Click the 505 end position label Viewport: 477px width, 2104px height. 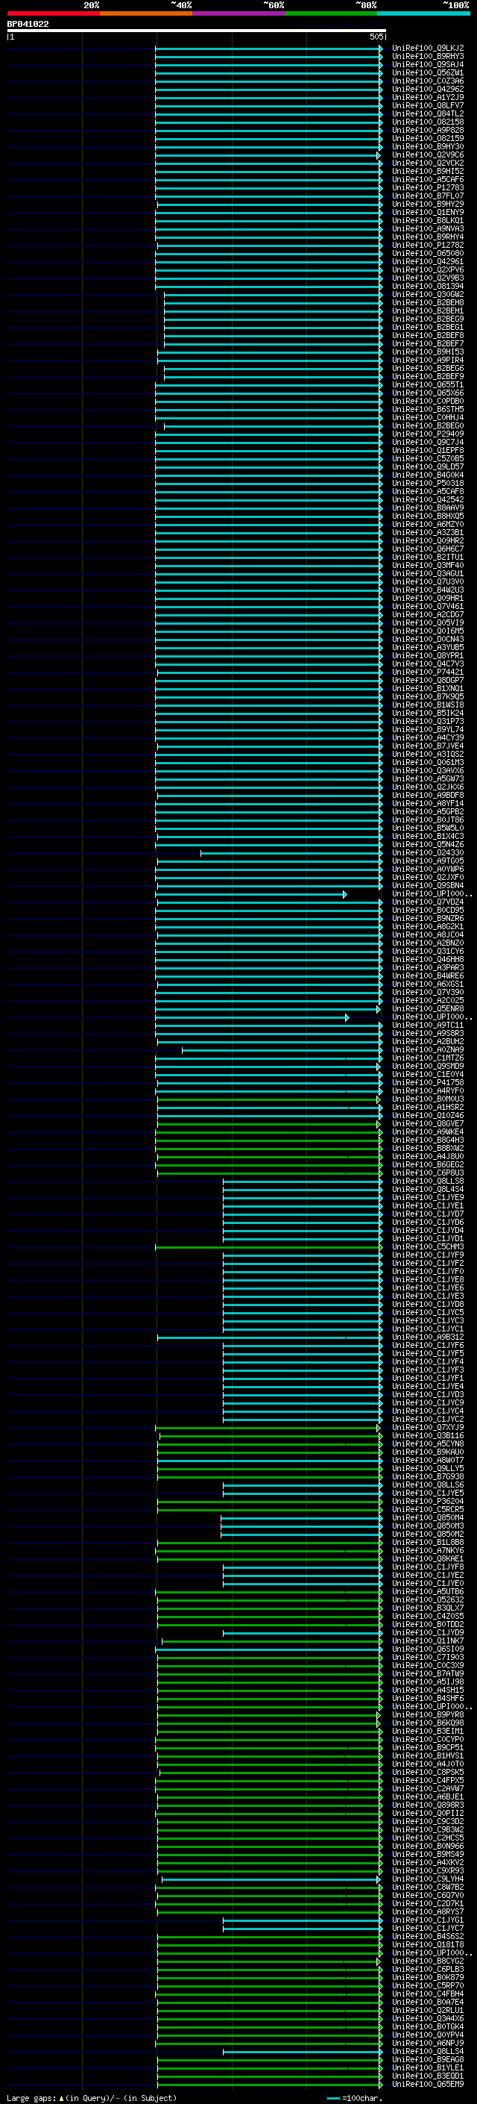pyautogui.click(x=376, y=37)
